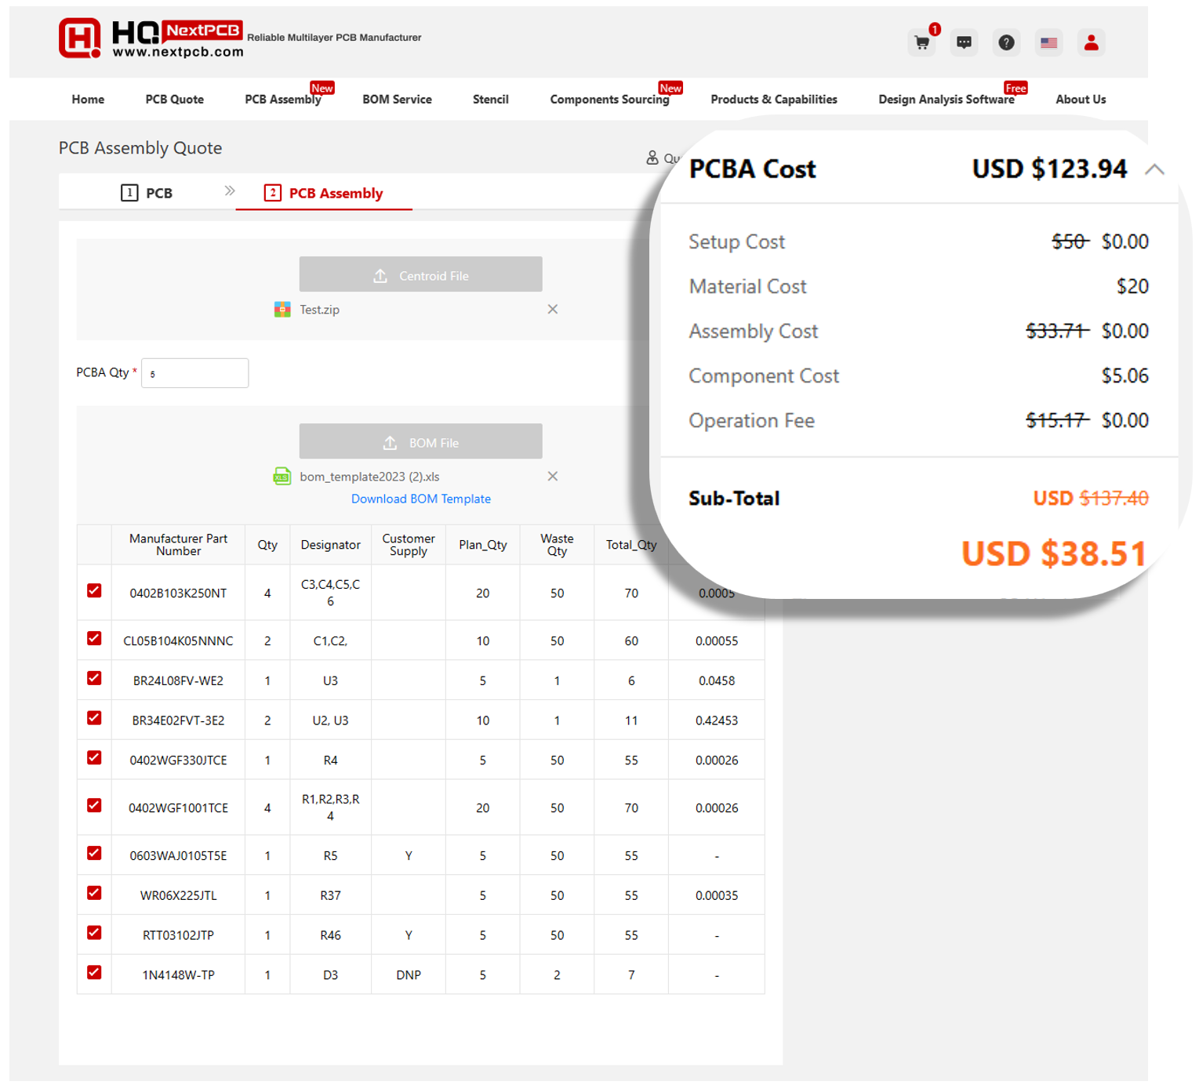The height and width of the screenshot is (1092, 1199).
Task: Click the Centroid File upload button
Action: [x=420, y=275]
